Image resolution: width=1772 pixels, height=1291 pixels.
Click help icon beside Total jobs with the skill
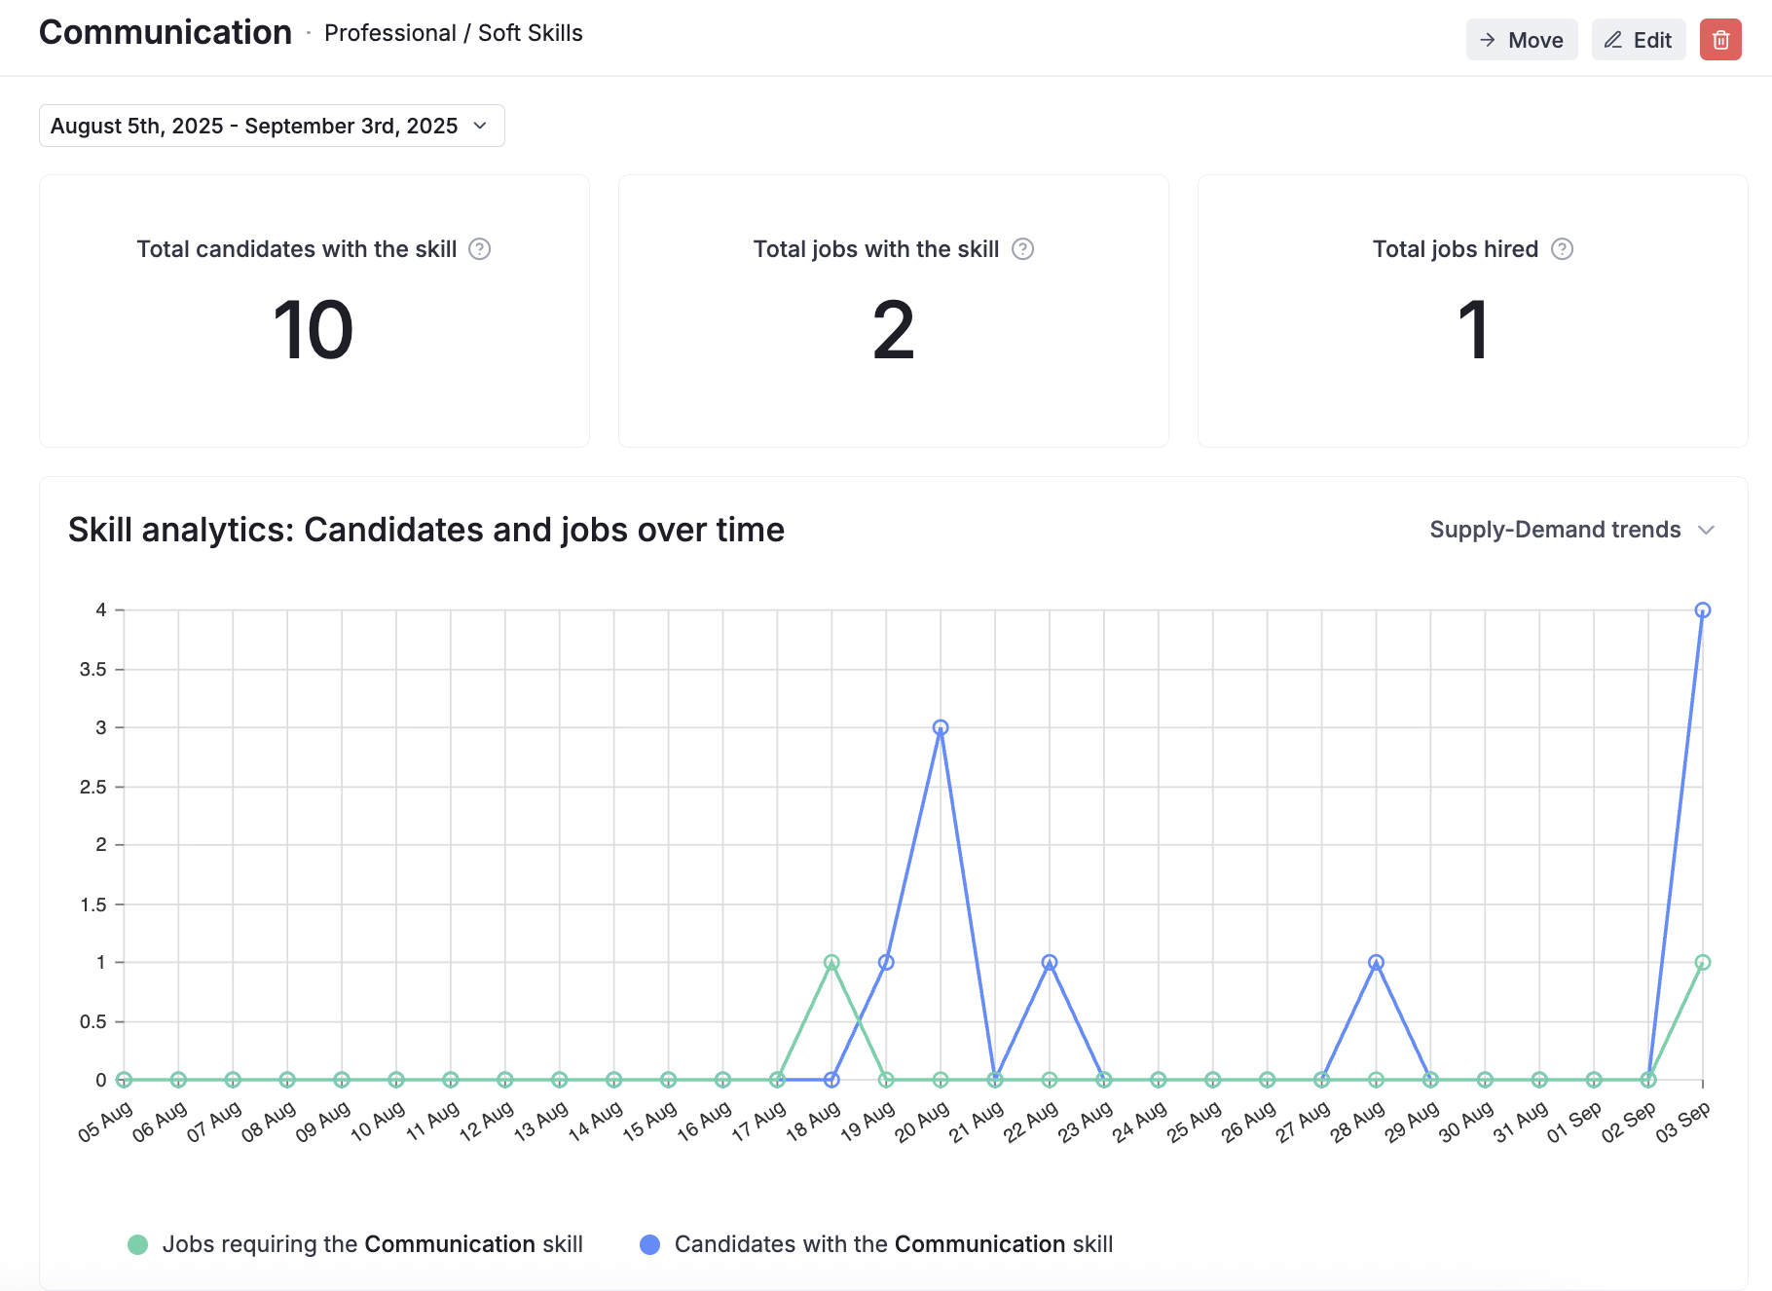pos(1022,249)
